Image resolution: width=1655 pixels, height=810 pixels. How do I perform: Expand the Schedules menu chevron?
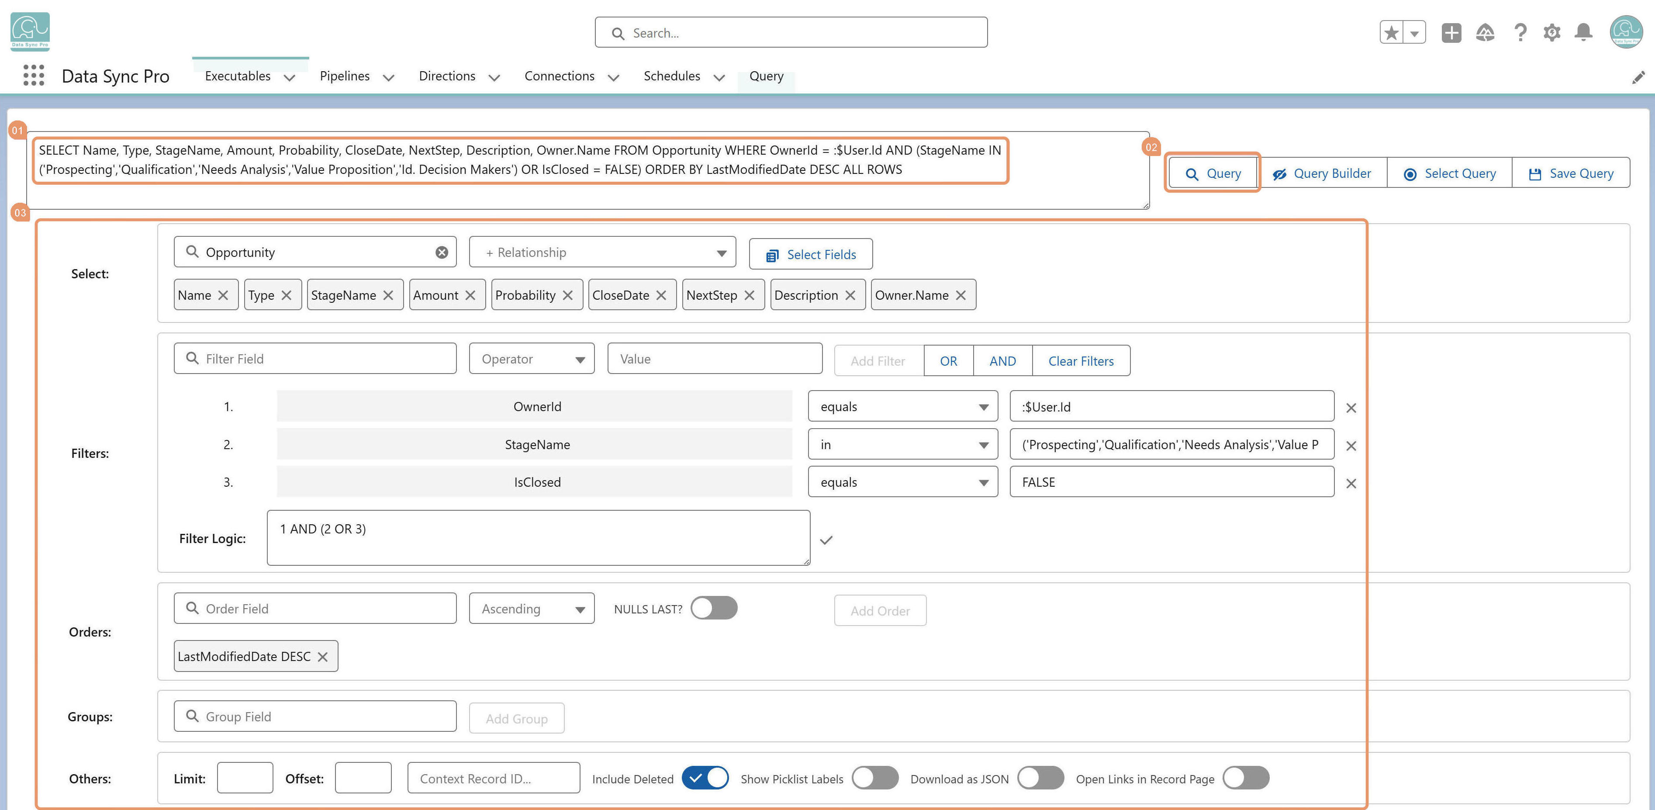719,78
